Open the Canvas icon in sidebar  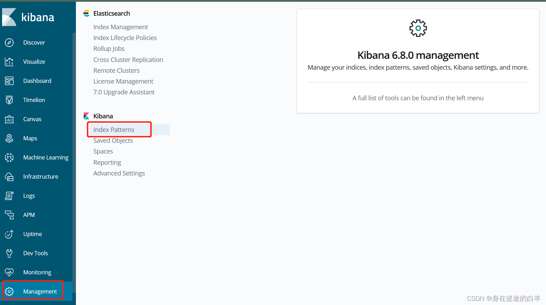coord(9,119)
